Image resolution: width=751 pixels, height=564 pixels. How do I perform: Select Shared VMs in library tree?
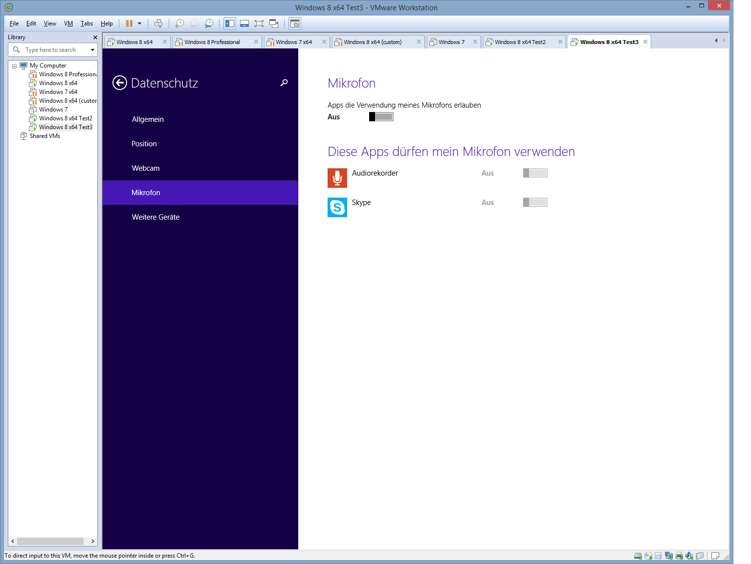(x=44, y=136)
